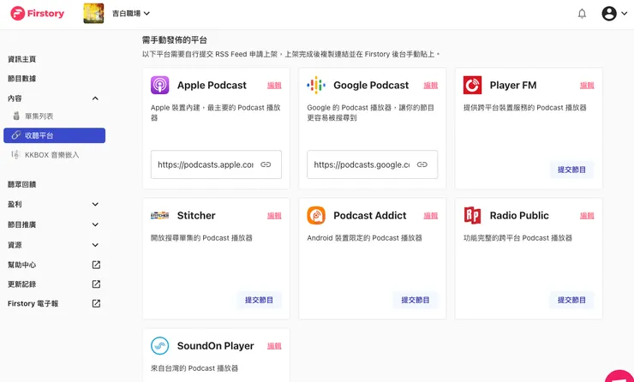The image size is (634, 382).
Task: Copy the Google Podcast URL via link icon
Action: click(x=422, y=164)
